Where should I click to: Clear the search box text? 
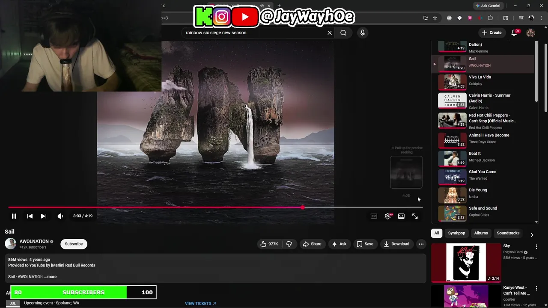[330, 33]
